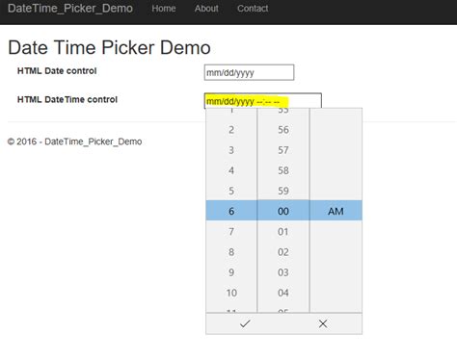Image resolution: width=457 pixels, height=360 pixels.
Task: Select the AM period option
Action: pyautogui.click(x=336, y=211)
